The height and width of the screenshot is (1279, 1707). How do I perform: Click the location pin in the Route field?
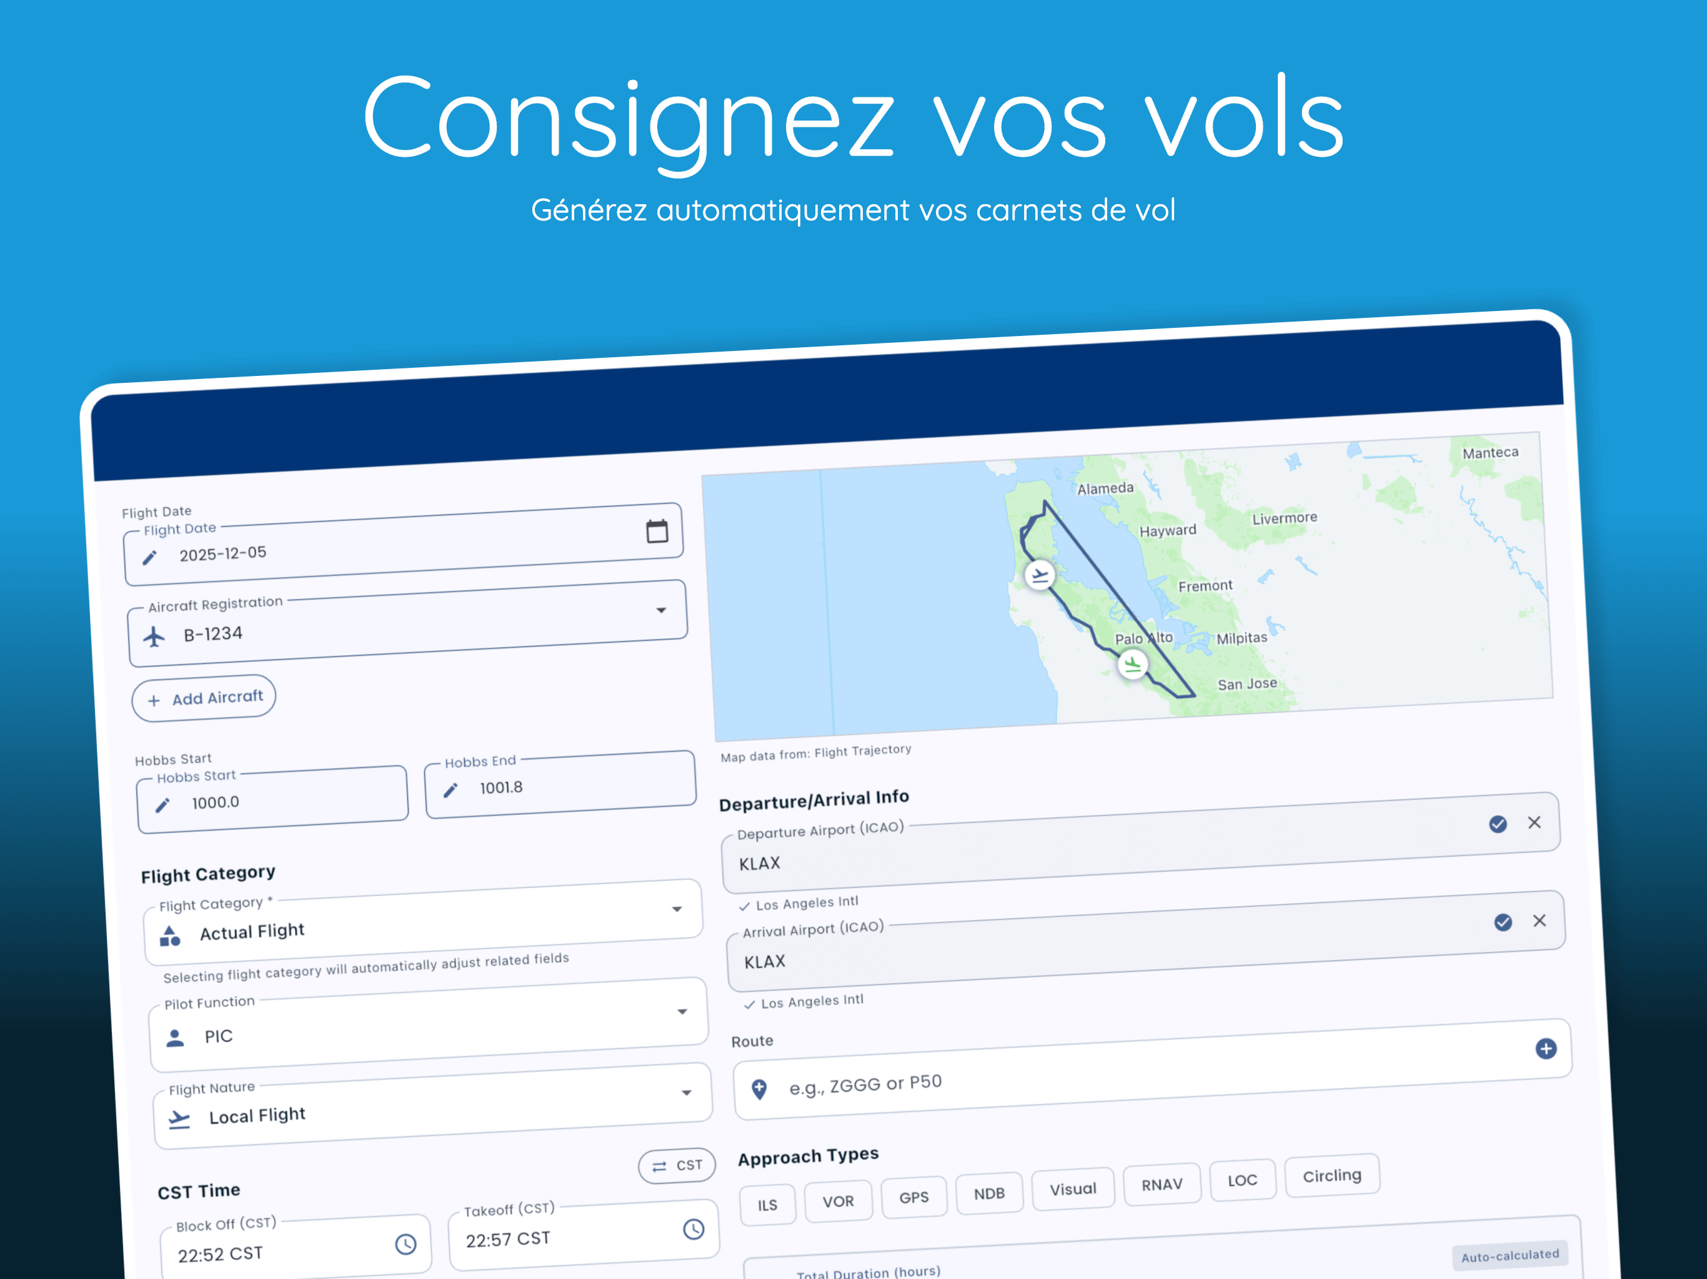point(759,1088)
